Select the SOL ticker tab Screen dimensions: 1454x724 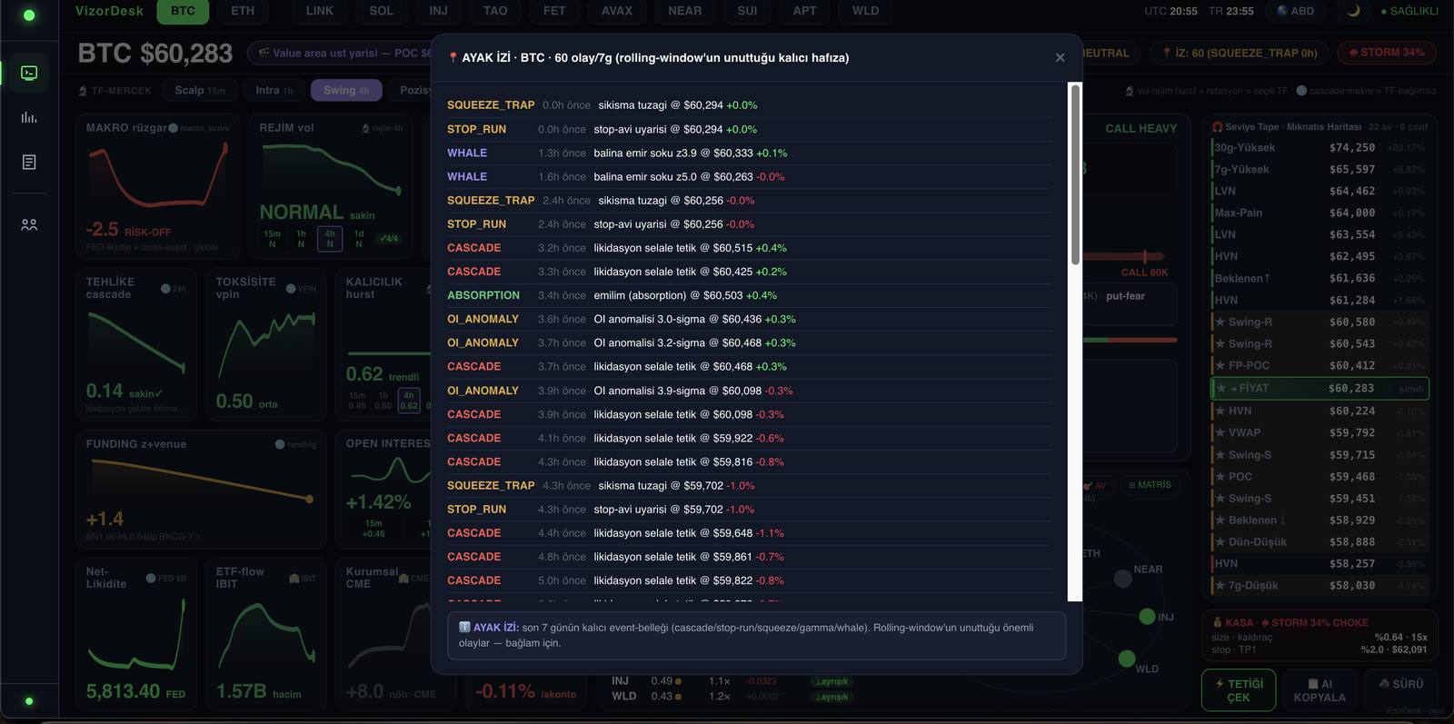(x=382, y=11)
